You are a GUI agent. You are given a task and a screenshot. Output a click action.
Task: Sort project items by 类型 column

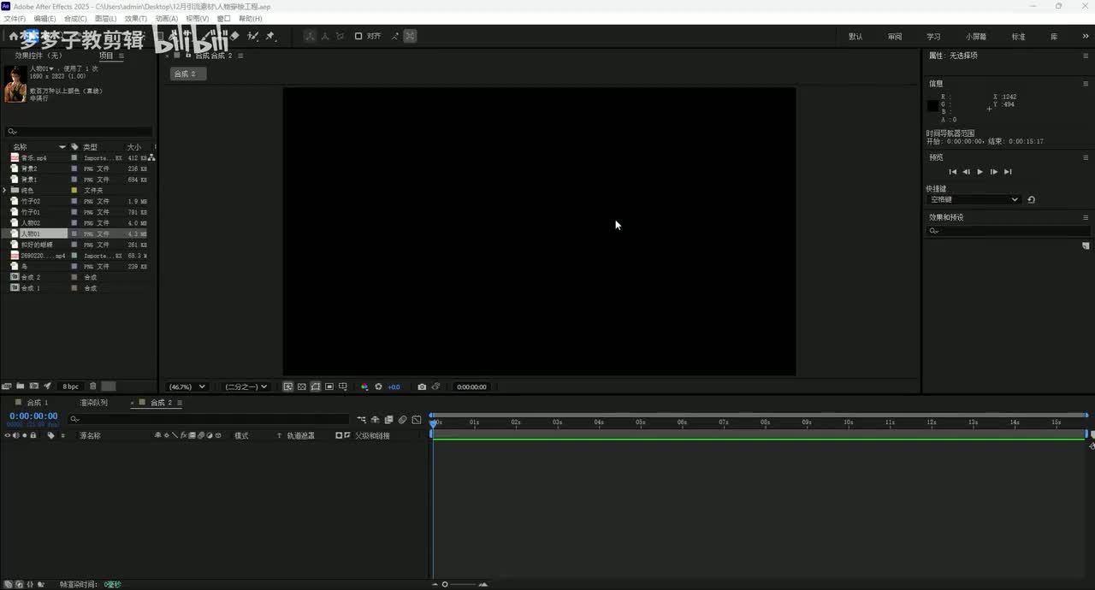(90, 147)
